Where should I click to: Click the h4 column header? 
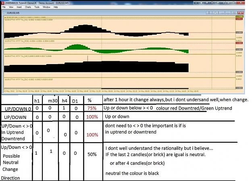coord(65,101)
